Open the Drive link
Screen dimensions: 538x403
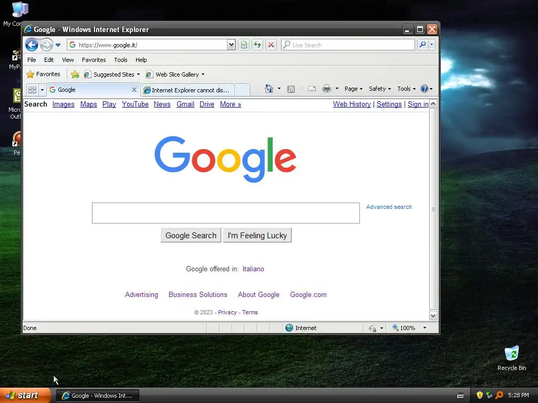click(x=207, y=104)
